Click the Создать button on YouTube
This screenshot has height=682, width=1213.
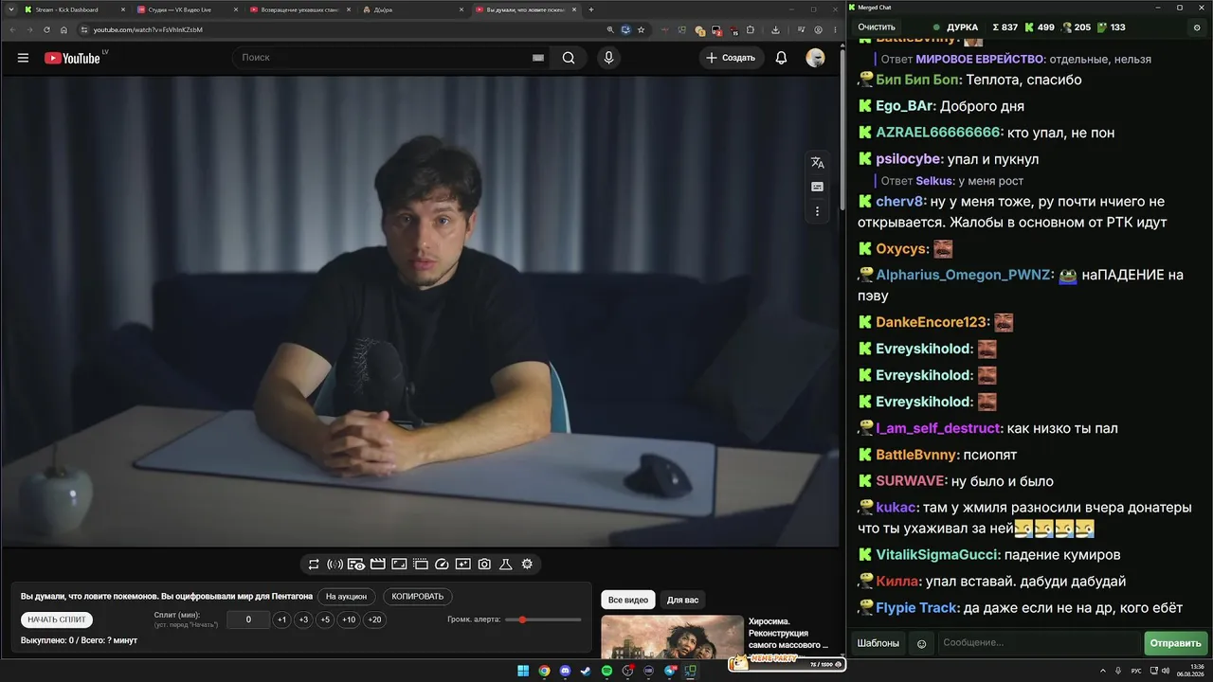tap(733, 58)
